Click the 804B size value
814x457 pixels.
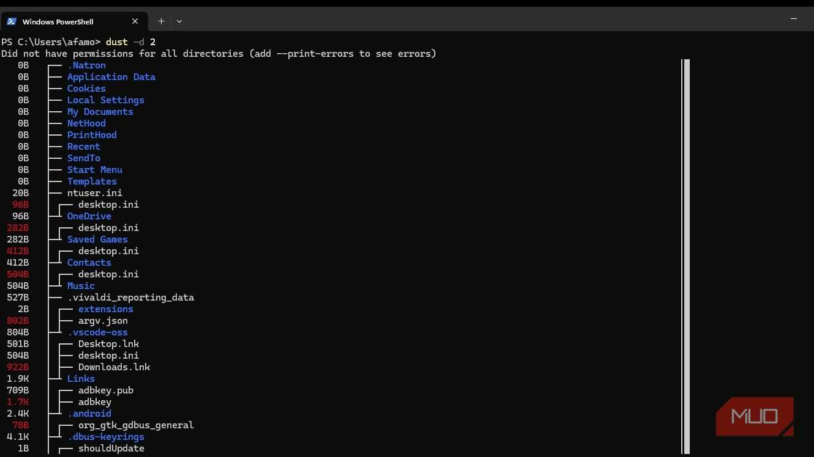(x=18, y=332)
